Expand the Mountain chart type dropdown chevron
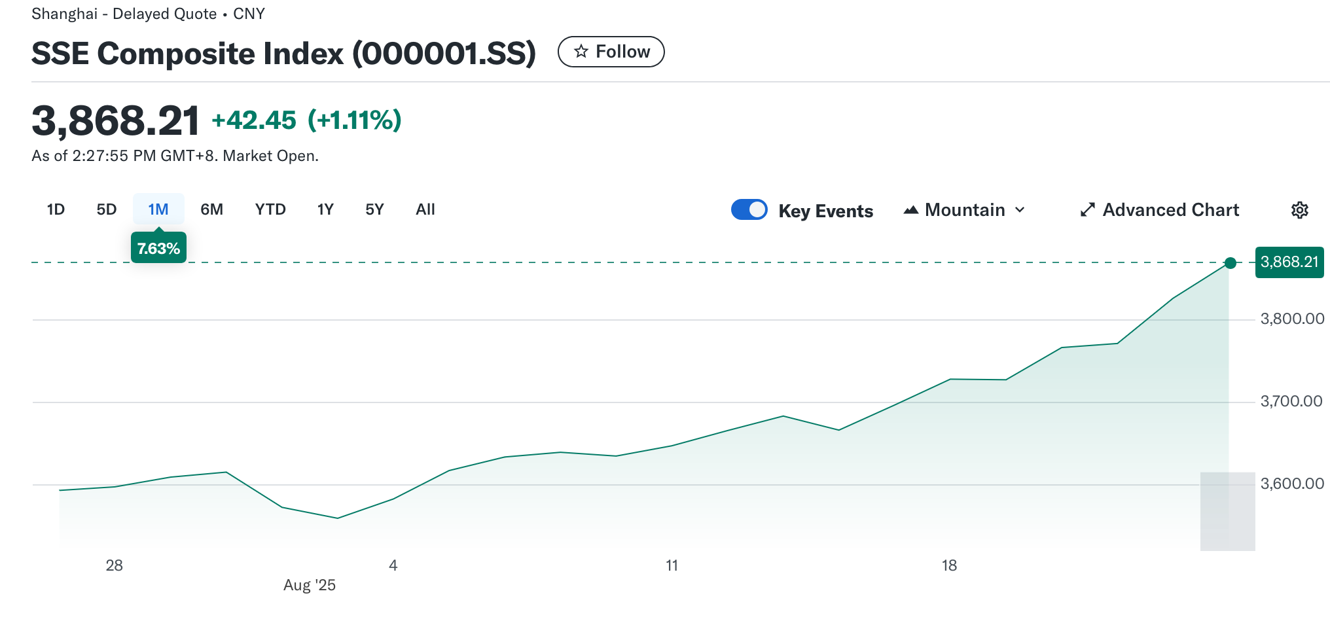This screenshot has height=623, width=1330. [x=1020, y=210]
